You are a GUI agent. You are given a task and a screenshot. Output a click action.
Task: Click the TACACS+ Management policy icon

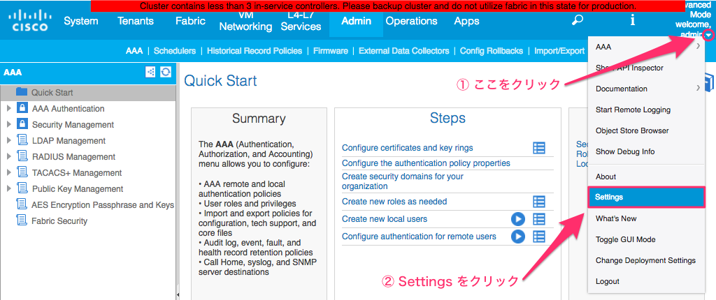22,173
